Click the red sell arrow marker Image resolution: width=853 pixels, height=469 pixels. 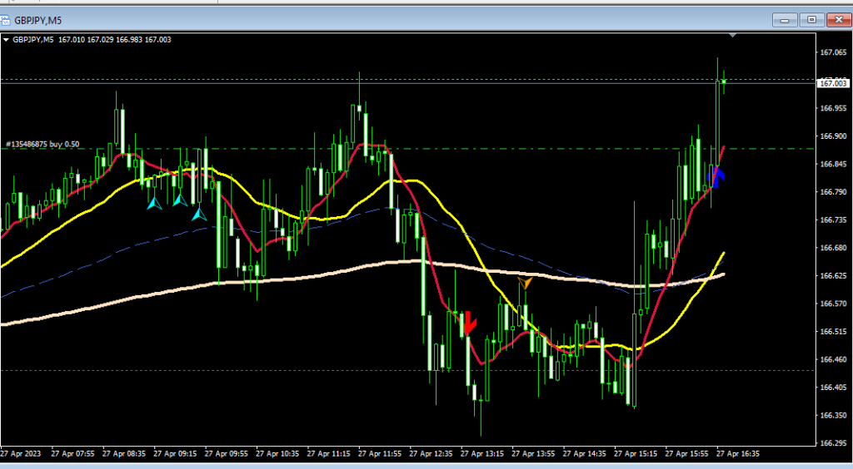coord(468,322)
